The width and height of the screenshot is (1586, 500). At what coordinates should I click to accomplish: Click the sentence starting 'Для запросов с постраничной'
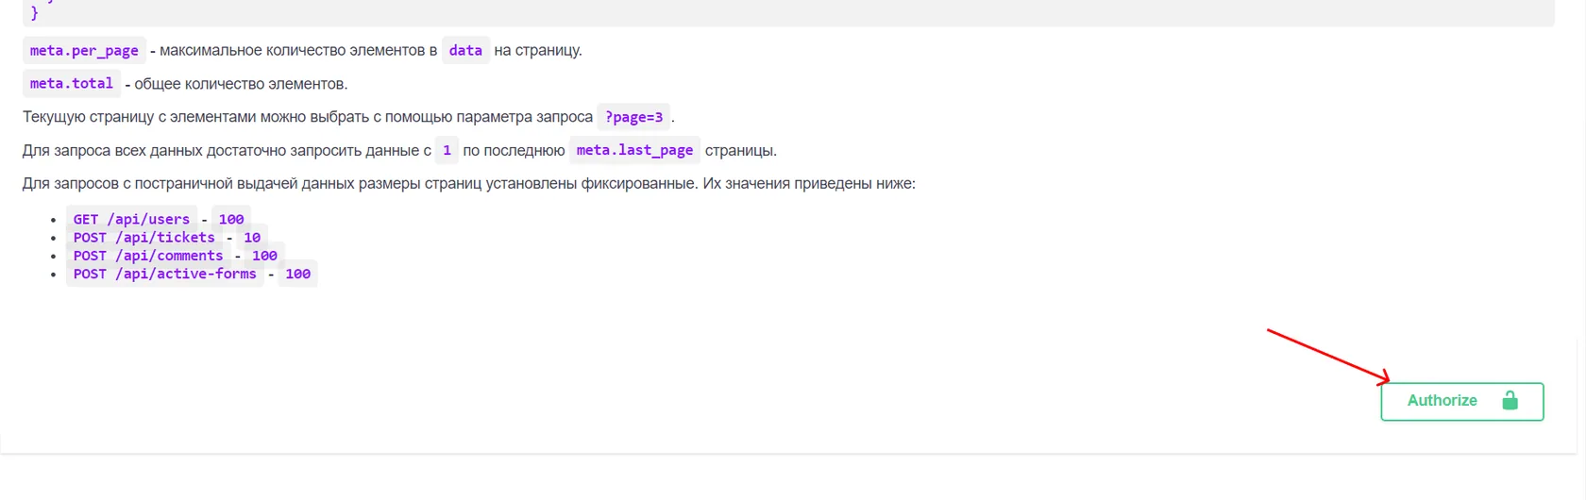[x=469, y=184]
